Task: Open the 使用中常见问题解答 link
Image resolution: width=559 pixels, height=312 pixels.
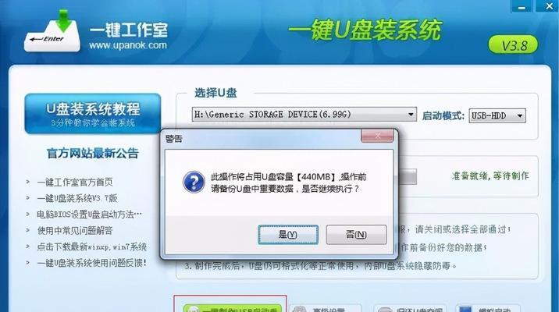Action: [x=75, y=230]
